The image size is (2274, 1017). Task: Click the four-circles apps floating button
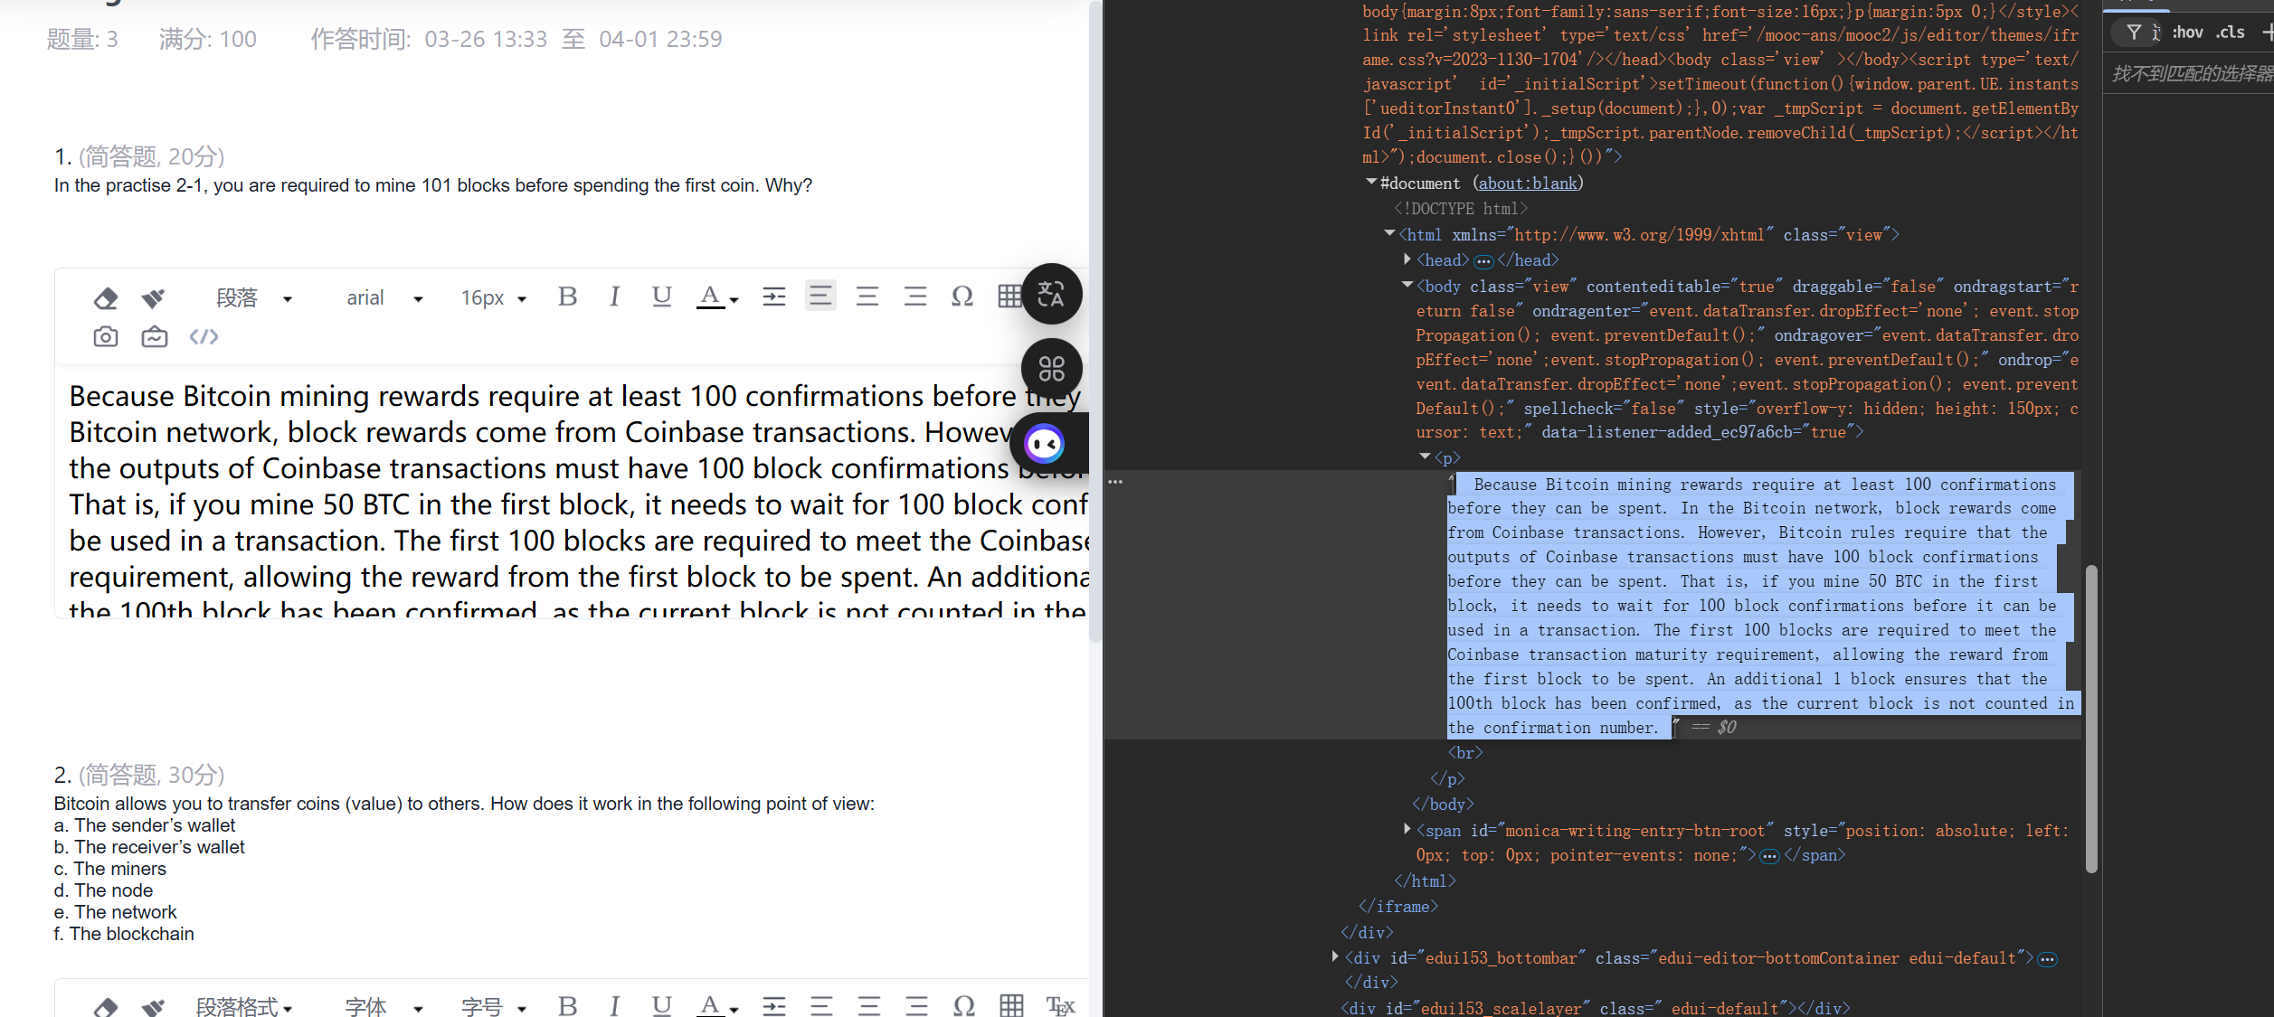pyautogui.click(x=1051, y=369)
